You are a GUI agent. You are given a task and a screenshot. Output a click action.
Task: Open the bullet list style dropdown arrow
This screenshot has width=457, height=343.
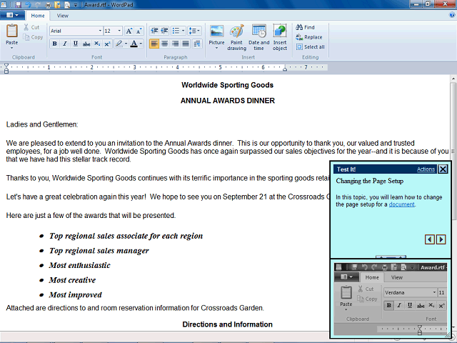184,31
